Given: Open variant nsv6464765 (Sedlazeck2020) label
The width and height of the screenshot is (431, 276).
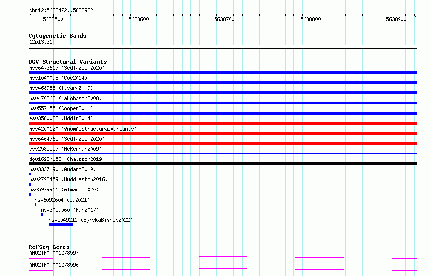Looking at the screenshot, I should [x=67, y=139].
